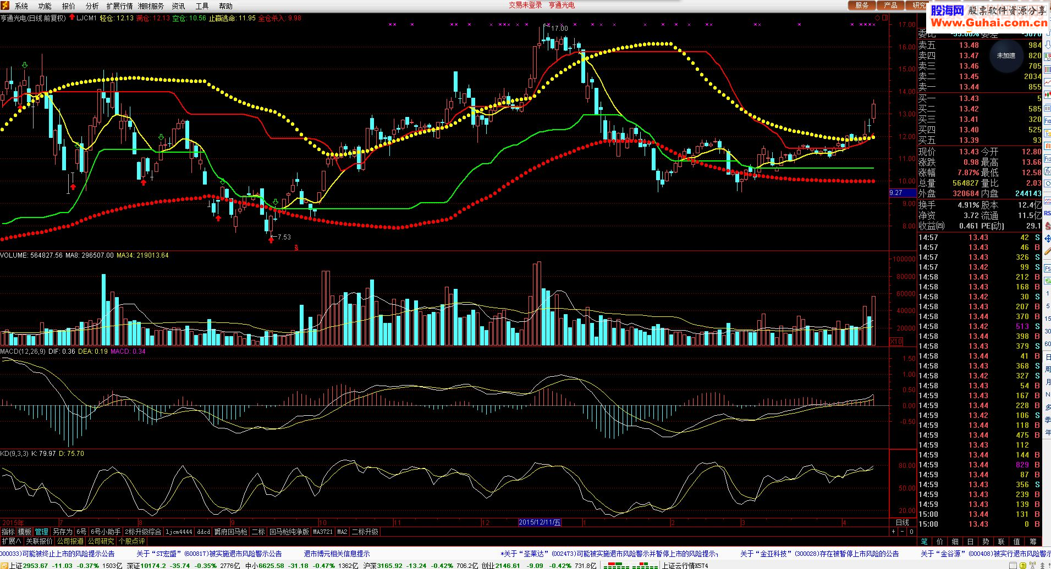Expand the 扩展 panel toggle
1051x569 pixels.
pos(12,541)
